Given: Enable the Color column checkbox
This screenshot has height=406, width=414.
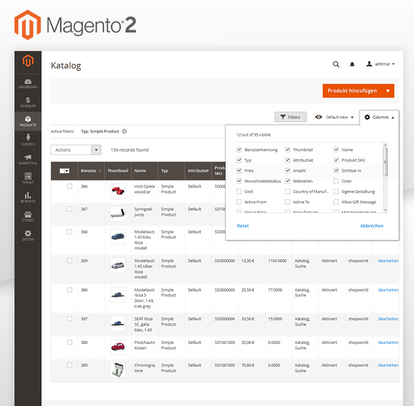Looking at the screenshot, I should [336, 181].
